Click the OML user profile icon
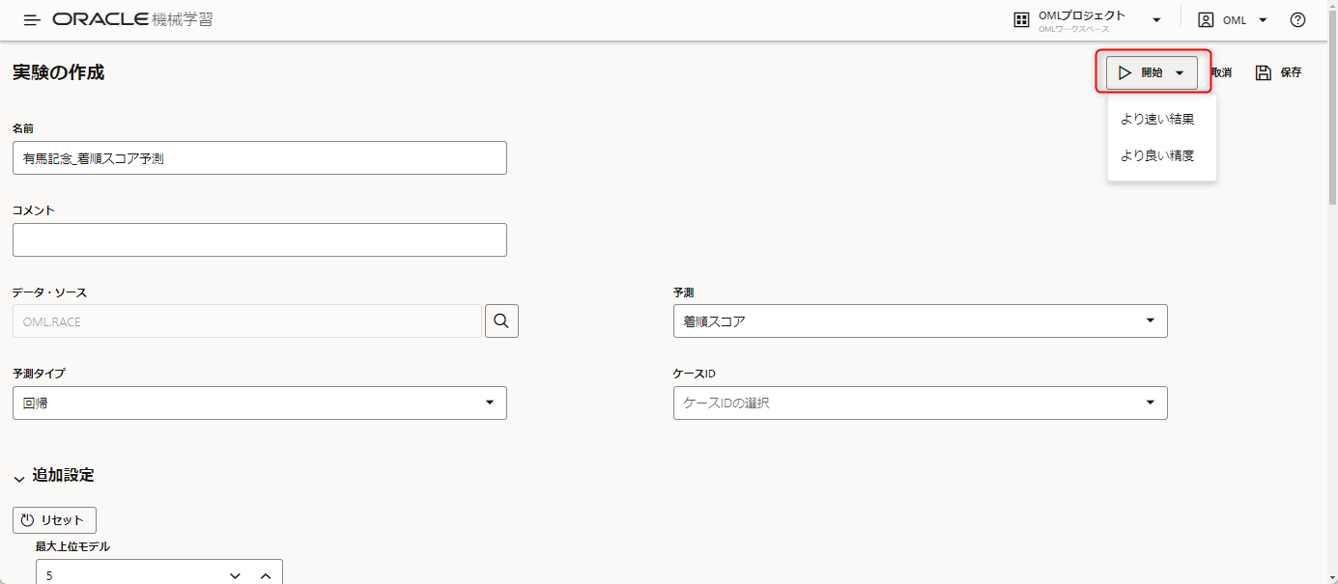The width and height of the screenshot is (1338, 584). 1206,19
